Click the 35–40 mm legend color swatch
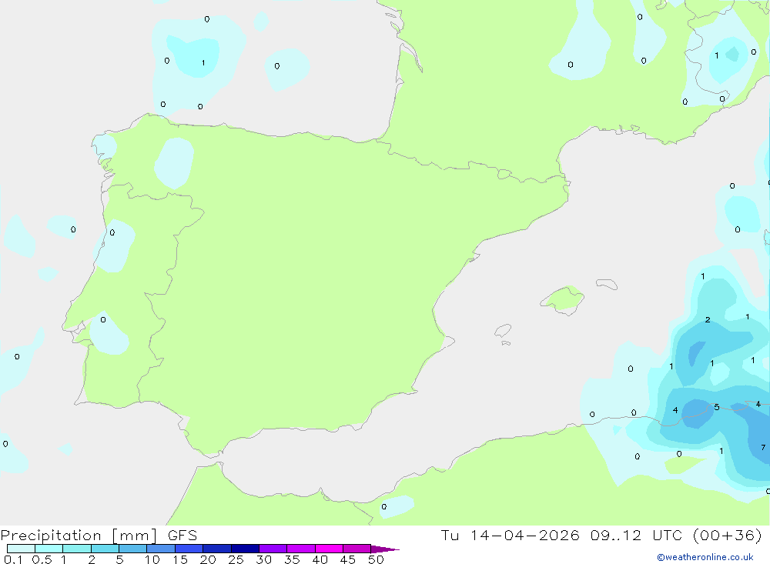This screenshot has height=564, width=770. pyautogui.click(x=301, y=549)
